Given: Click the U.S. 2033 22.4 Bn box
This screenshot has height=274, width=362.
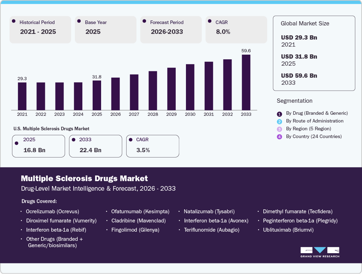Looking at the screenshot, I should click(x=95, y=146).
